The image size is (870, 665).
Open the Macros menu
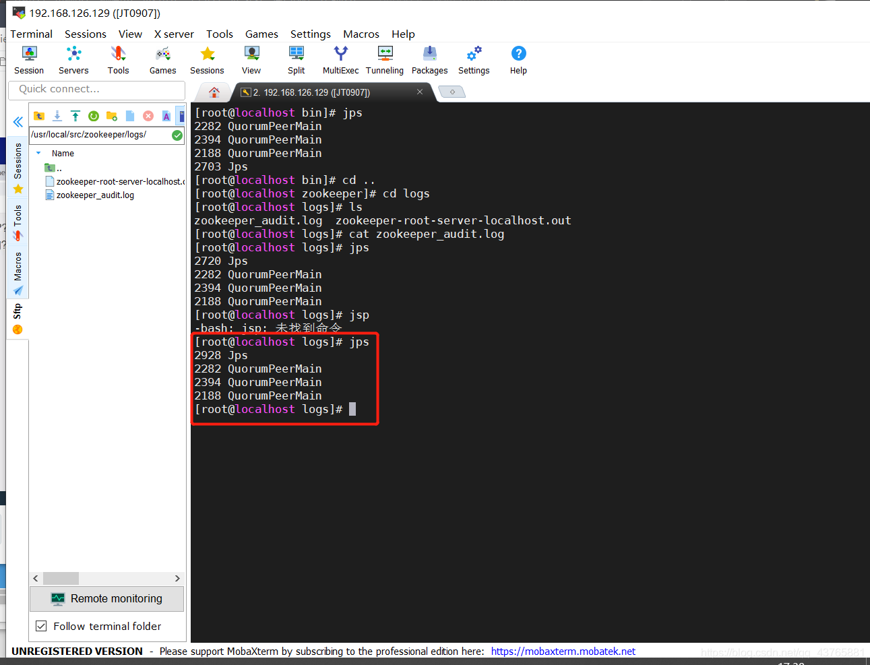click(361, 34)
